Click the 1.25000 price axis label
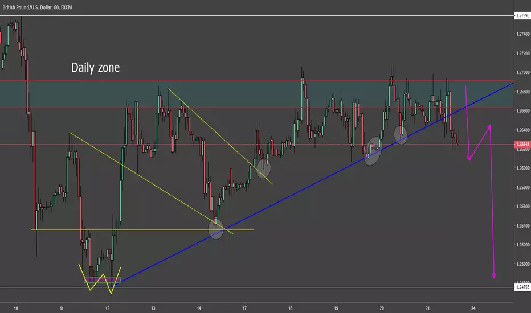531x313 pixels. 523,264
